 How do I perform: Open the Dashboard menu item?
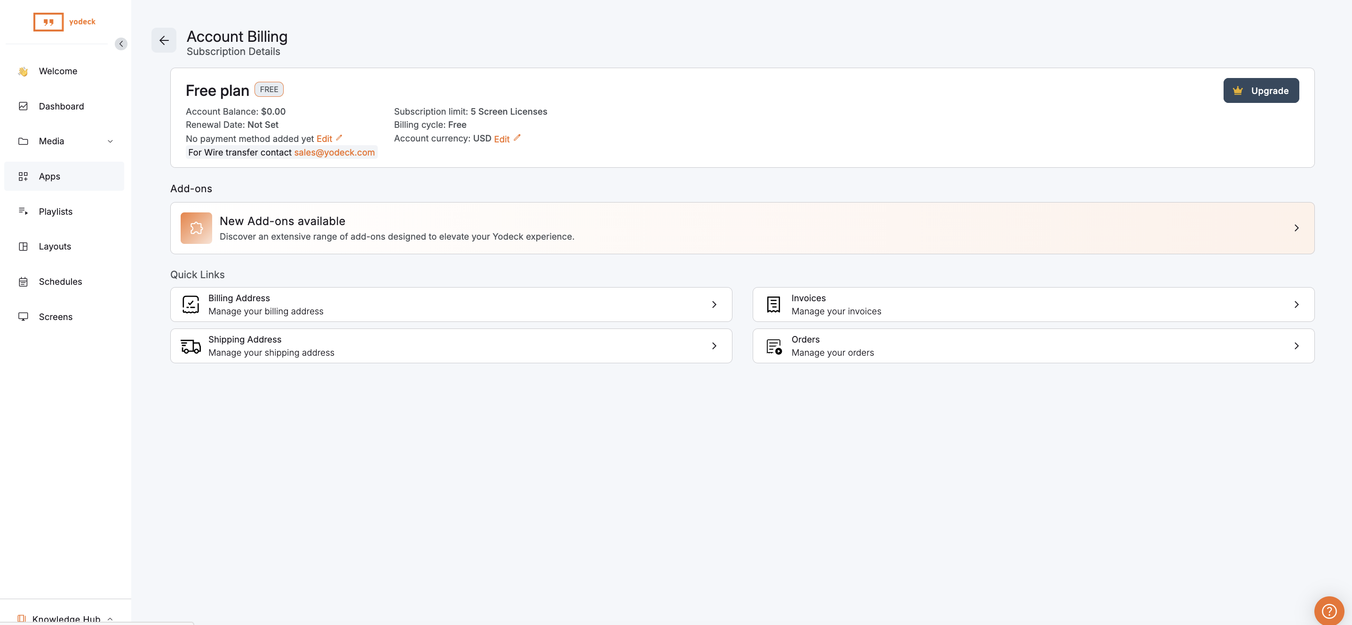click(x=61, y=107)
